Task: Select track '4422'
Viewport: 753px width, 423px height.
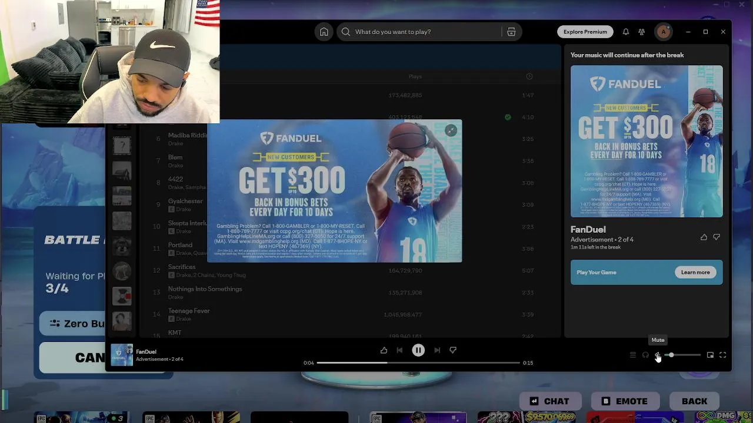Action: click(x=175, y=179)
